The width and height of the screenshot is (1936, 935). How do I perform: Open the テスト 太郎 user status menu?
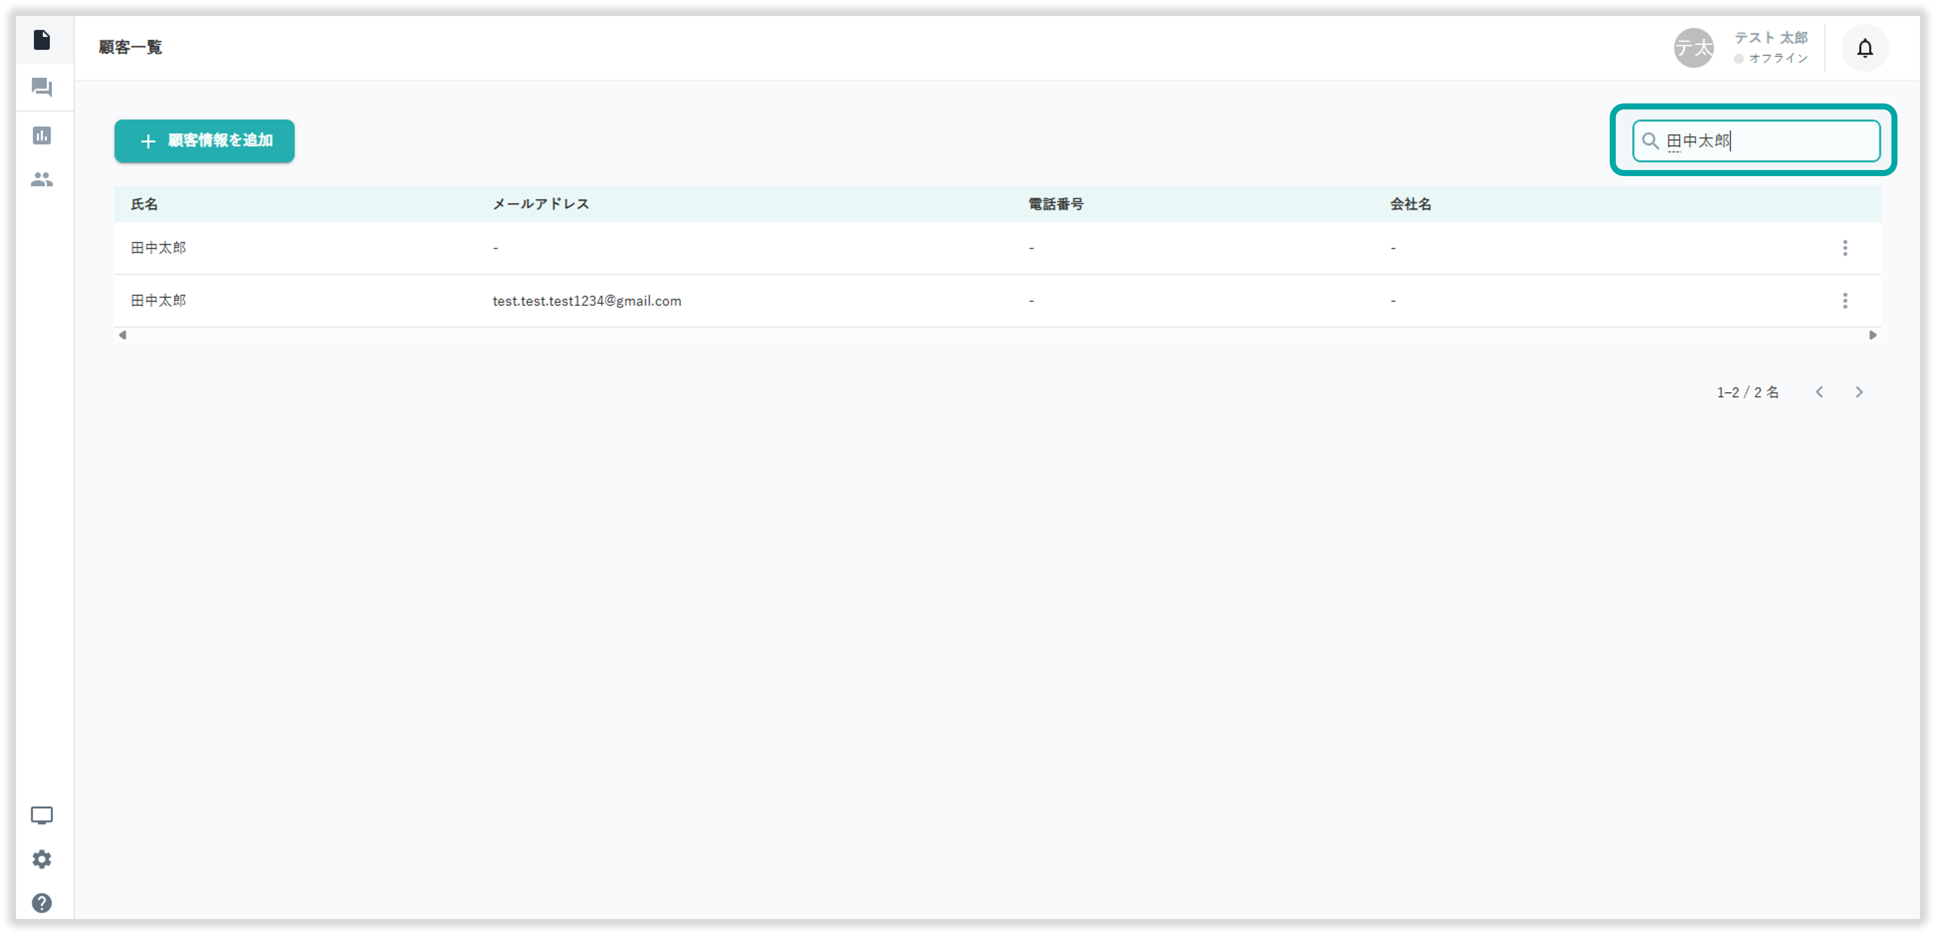pyautogui.click(x=1770, y=47)
